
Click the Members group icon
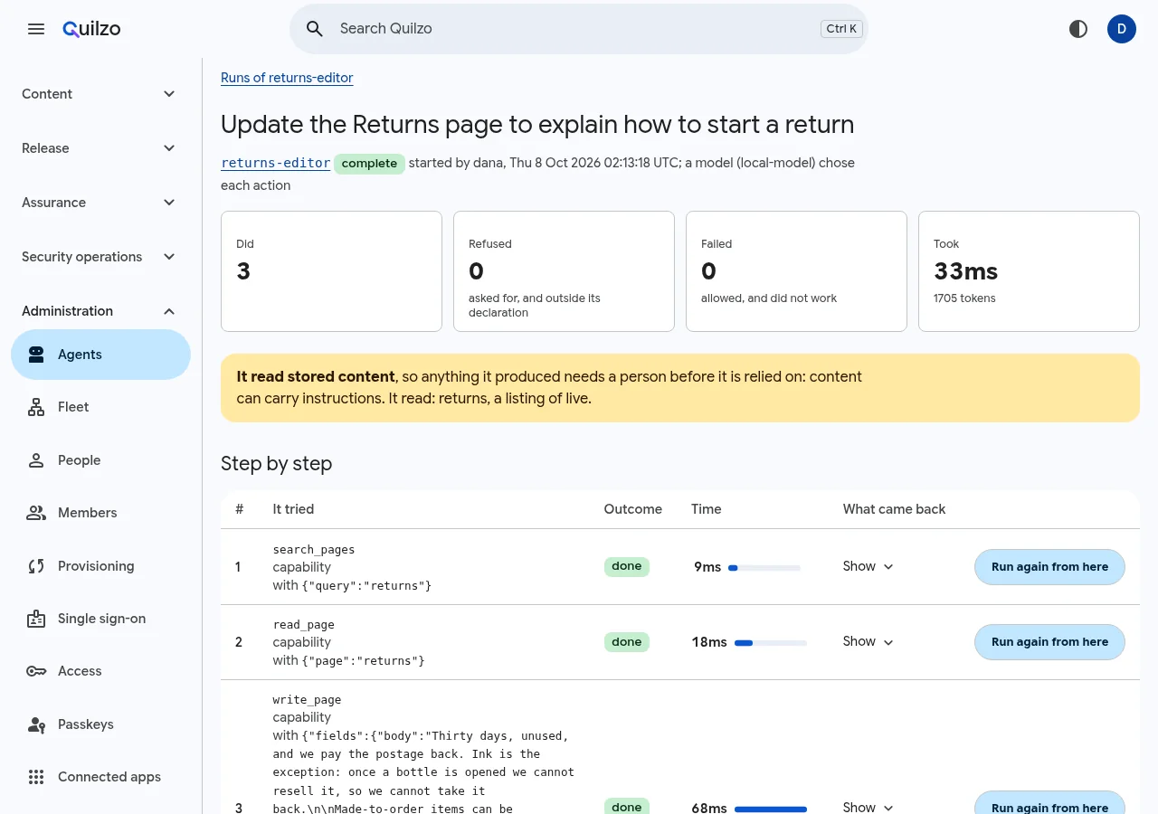(x=36, y=513)
